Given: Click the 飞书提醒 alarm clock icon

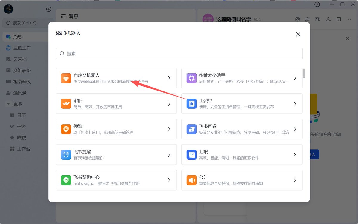Looking at the screenshot, I should point(66,155).
